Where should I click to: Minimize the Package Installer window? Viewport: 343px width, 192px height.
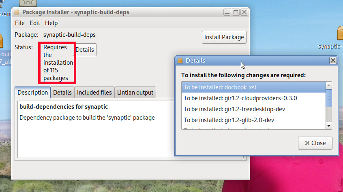point(227,12)
